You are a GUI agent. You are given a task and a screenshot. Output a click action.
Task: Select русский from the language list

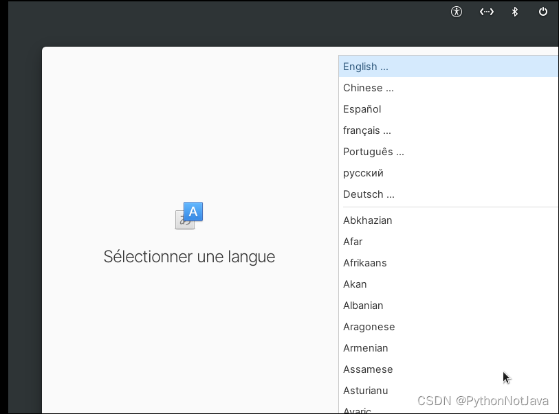(448, 173)
